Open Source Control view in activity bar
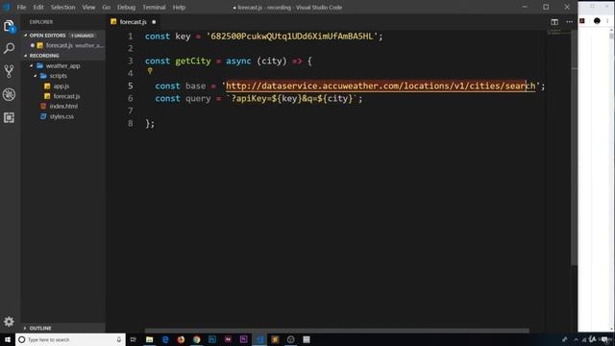 click(x=9, y=71)
